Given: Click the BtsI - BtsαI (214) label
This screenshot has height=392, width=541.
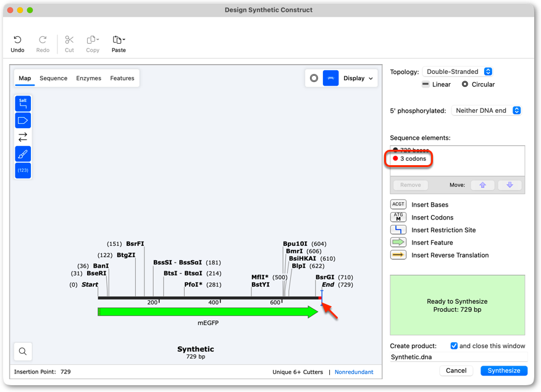Looking at the screenshot, I should tap(192, 274).
